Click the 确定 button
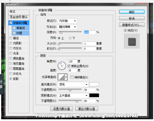This screenshot has width=154, height=121. 132,12
